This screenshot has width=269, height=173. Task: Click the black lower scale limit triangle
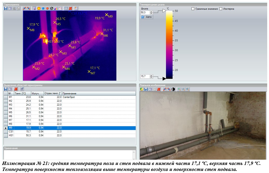[x=164, y=79]
